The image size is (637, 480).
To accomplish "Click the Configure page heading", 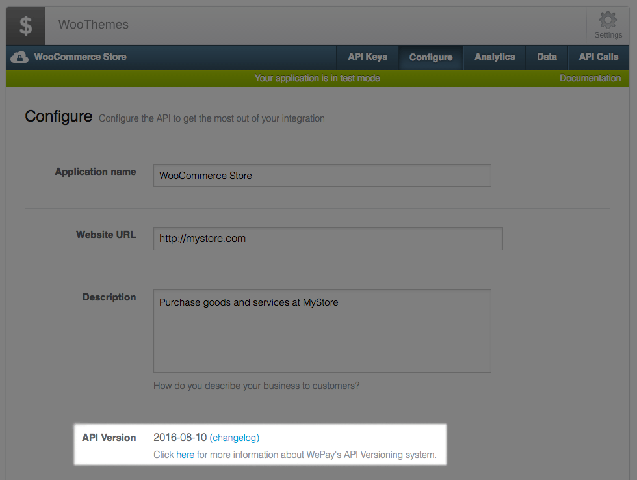I will coord(58,116).
